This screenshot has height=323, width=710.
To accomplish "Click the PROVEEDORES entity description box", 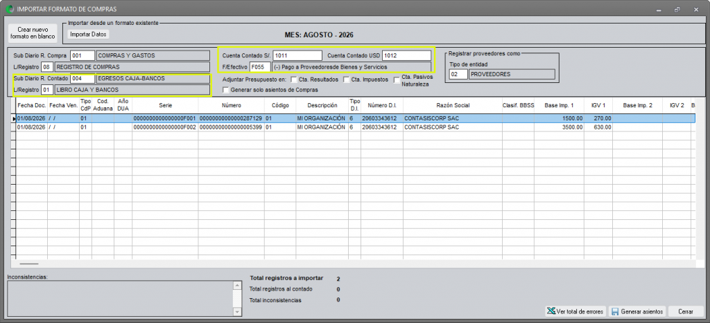I will click(x=512, y=73).
